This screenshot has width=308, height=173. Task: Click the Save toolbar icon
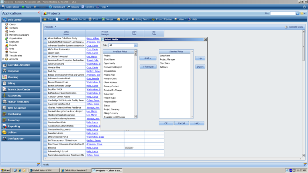click(x=48, y=19)
